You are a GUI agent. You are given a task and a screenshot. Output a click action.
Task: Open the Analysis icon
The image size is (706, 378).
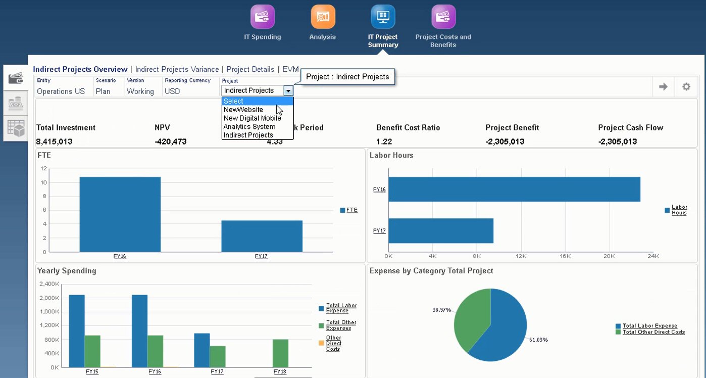(x=323, y=17)
